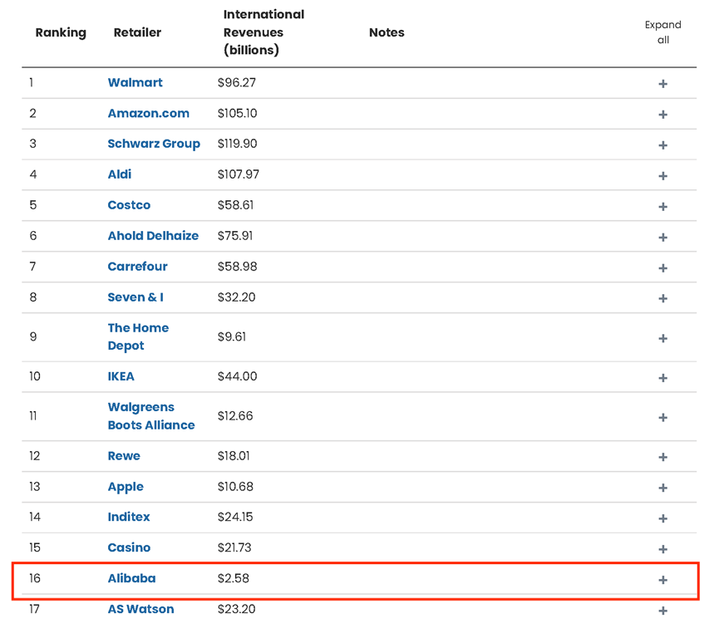Screen dimensions: 719x638
Task: Follow the Schwarz Group link
Action: (154, 144)
